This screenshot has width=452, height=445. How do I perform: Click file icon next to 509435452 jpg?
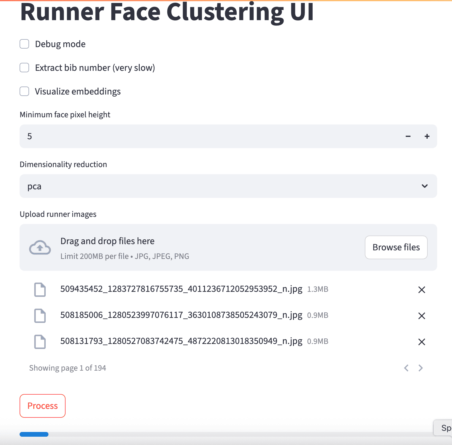click(40, 289)
